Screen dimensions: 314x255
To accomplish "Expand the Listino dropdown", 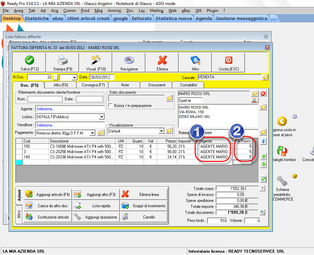I will click(x=102, y=117).
